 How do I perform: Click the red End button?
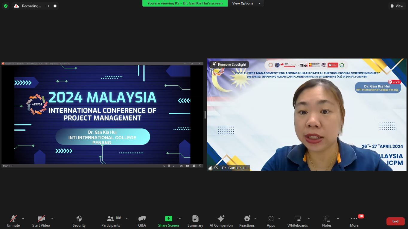[x=395, y=221]
